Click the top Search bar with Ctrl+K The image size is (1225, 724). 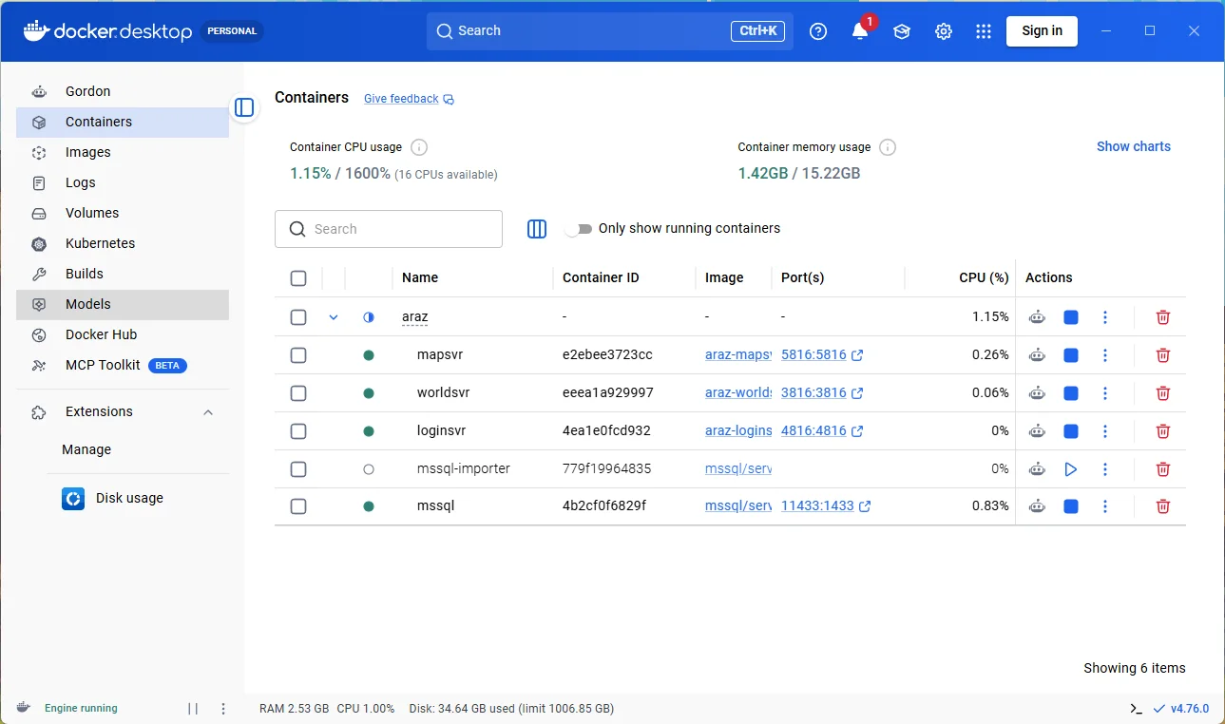tap(610, 31)
